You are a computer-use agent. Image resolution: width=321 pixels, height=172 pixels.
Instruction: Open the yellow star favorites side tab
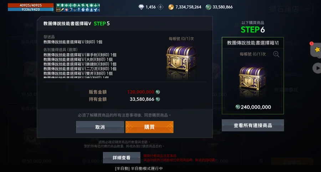(316, 49)
